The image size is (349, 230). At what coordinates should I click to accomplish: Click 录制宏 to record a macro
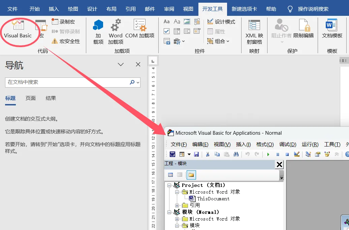(x=63, y=22)
